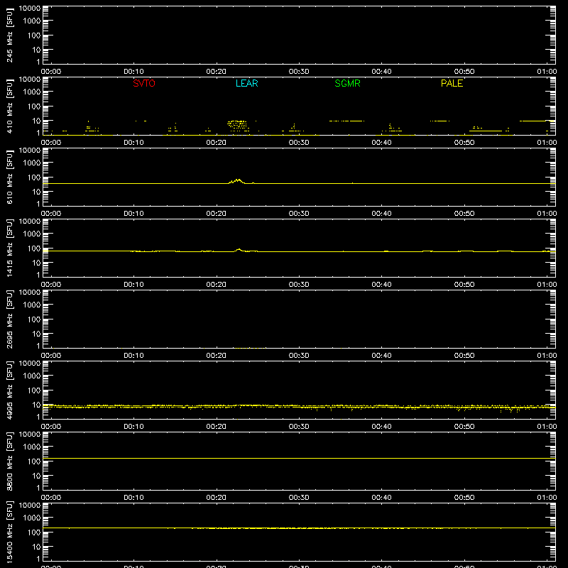This screenshot has height=568, width=568.
Task: Click 00:50 tick label under the 2695 MHz plot
Action: click(x=464, y=356)
